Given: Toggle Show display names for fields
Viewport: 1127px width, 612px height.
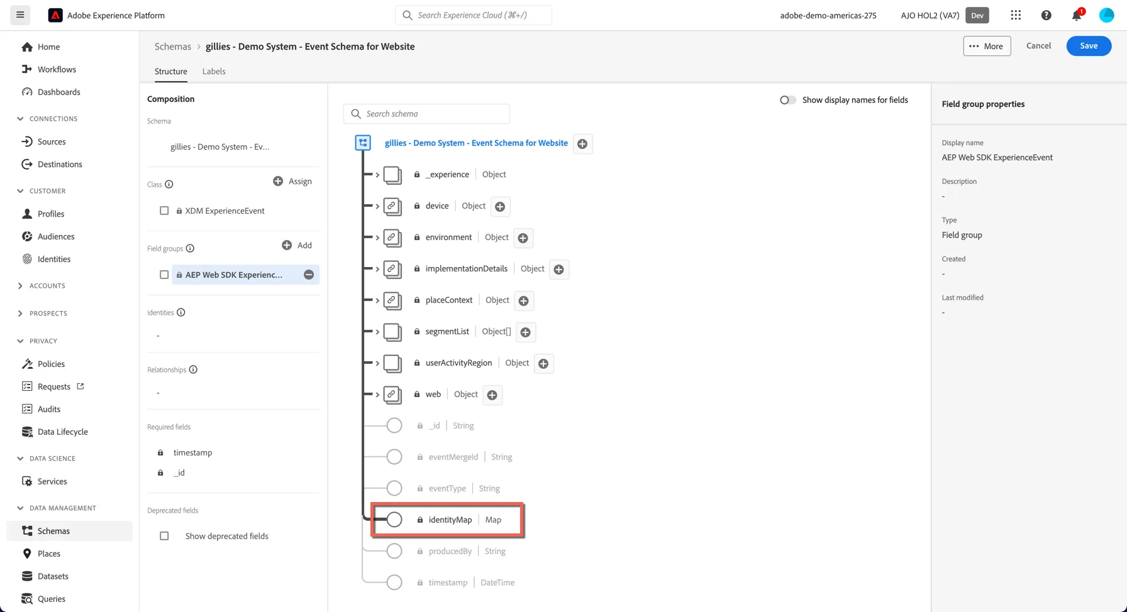Looking at the screenshot, I should click(787, 100).
